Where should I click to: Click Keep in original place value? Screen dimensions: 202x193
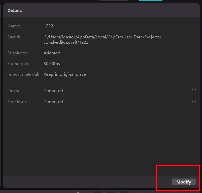[65, 74]
